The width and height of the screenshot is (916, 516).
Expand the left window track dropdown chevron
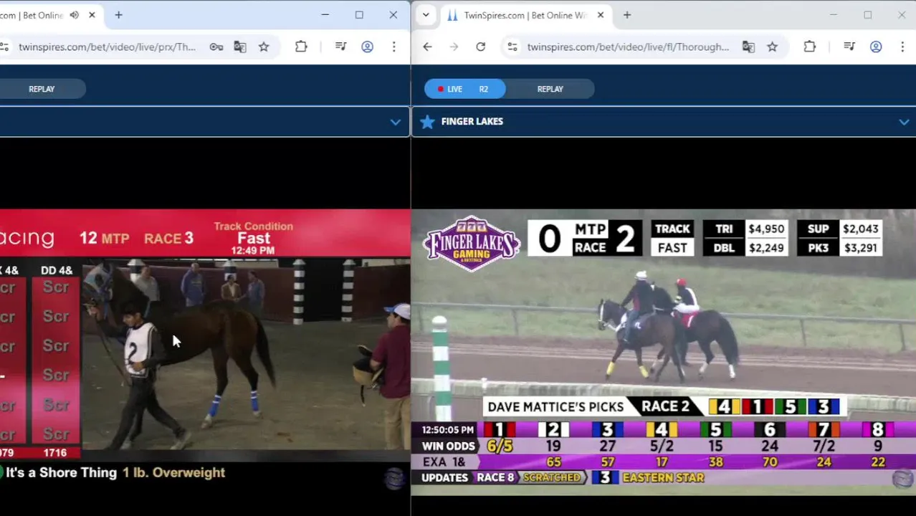click(x=395, y=122)
